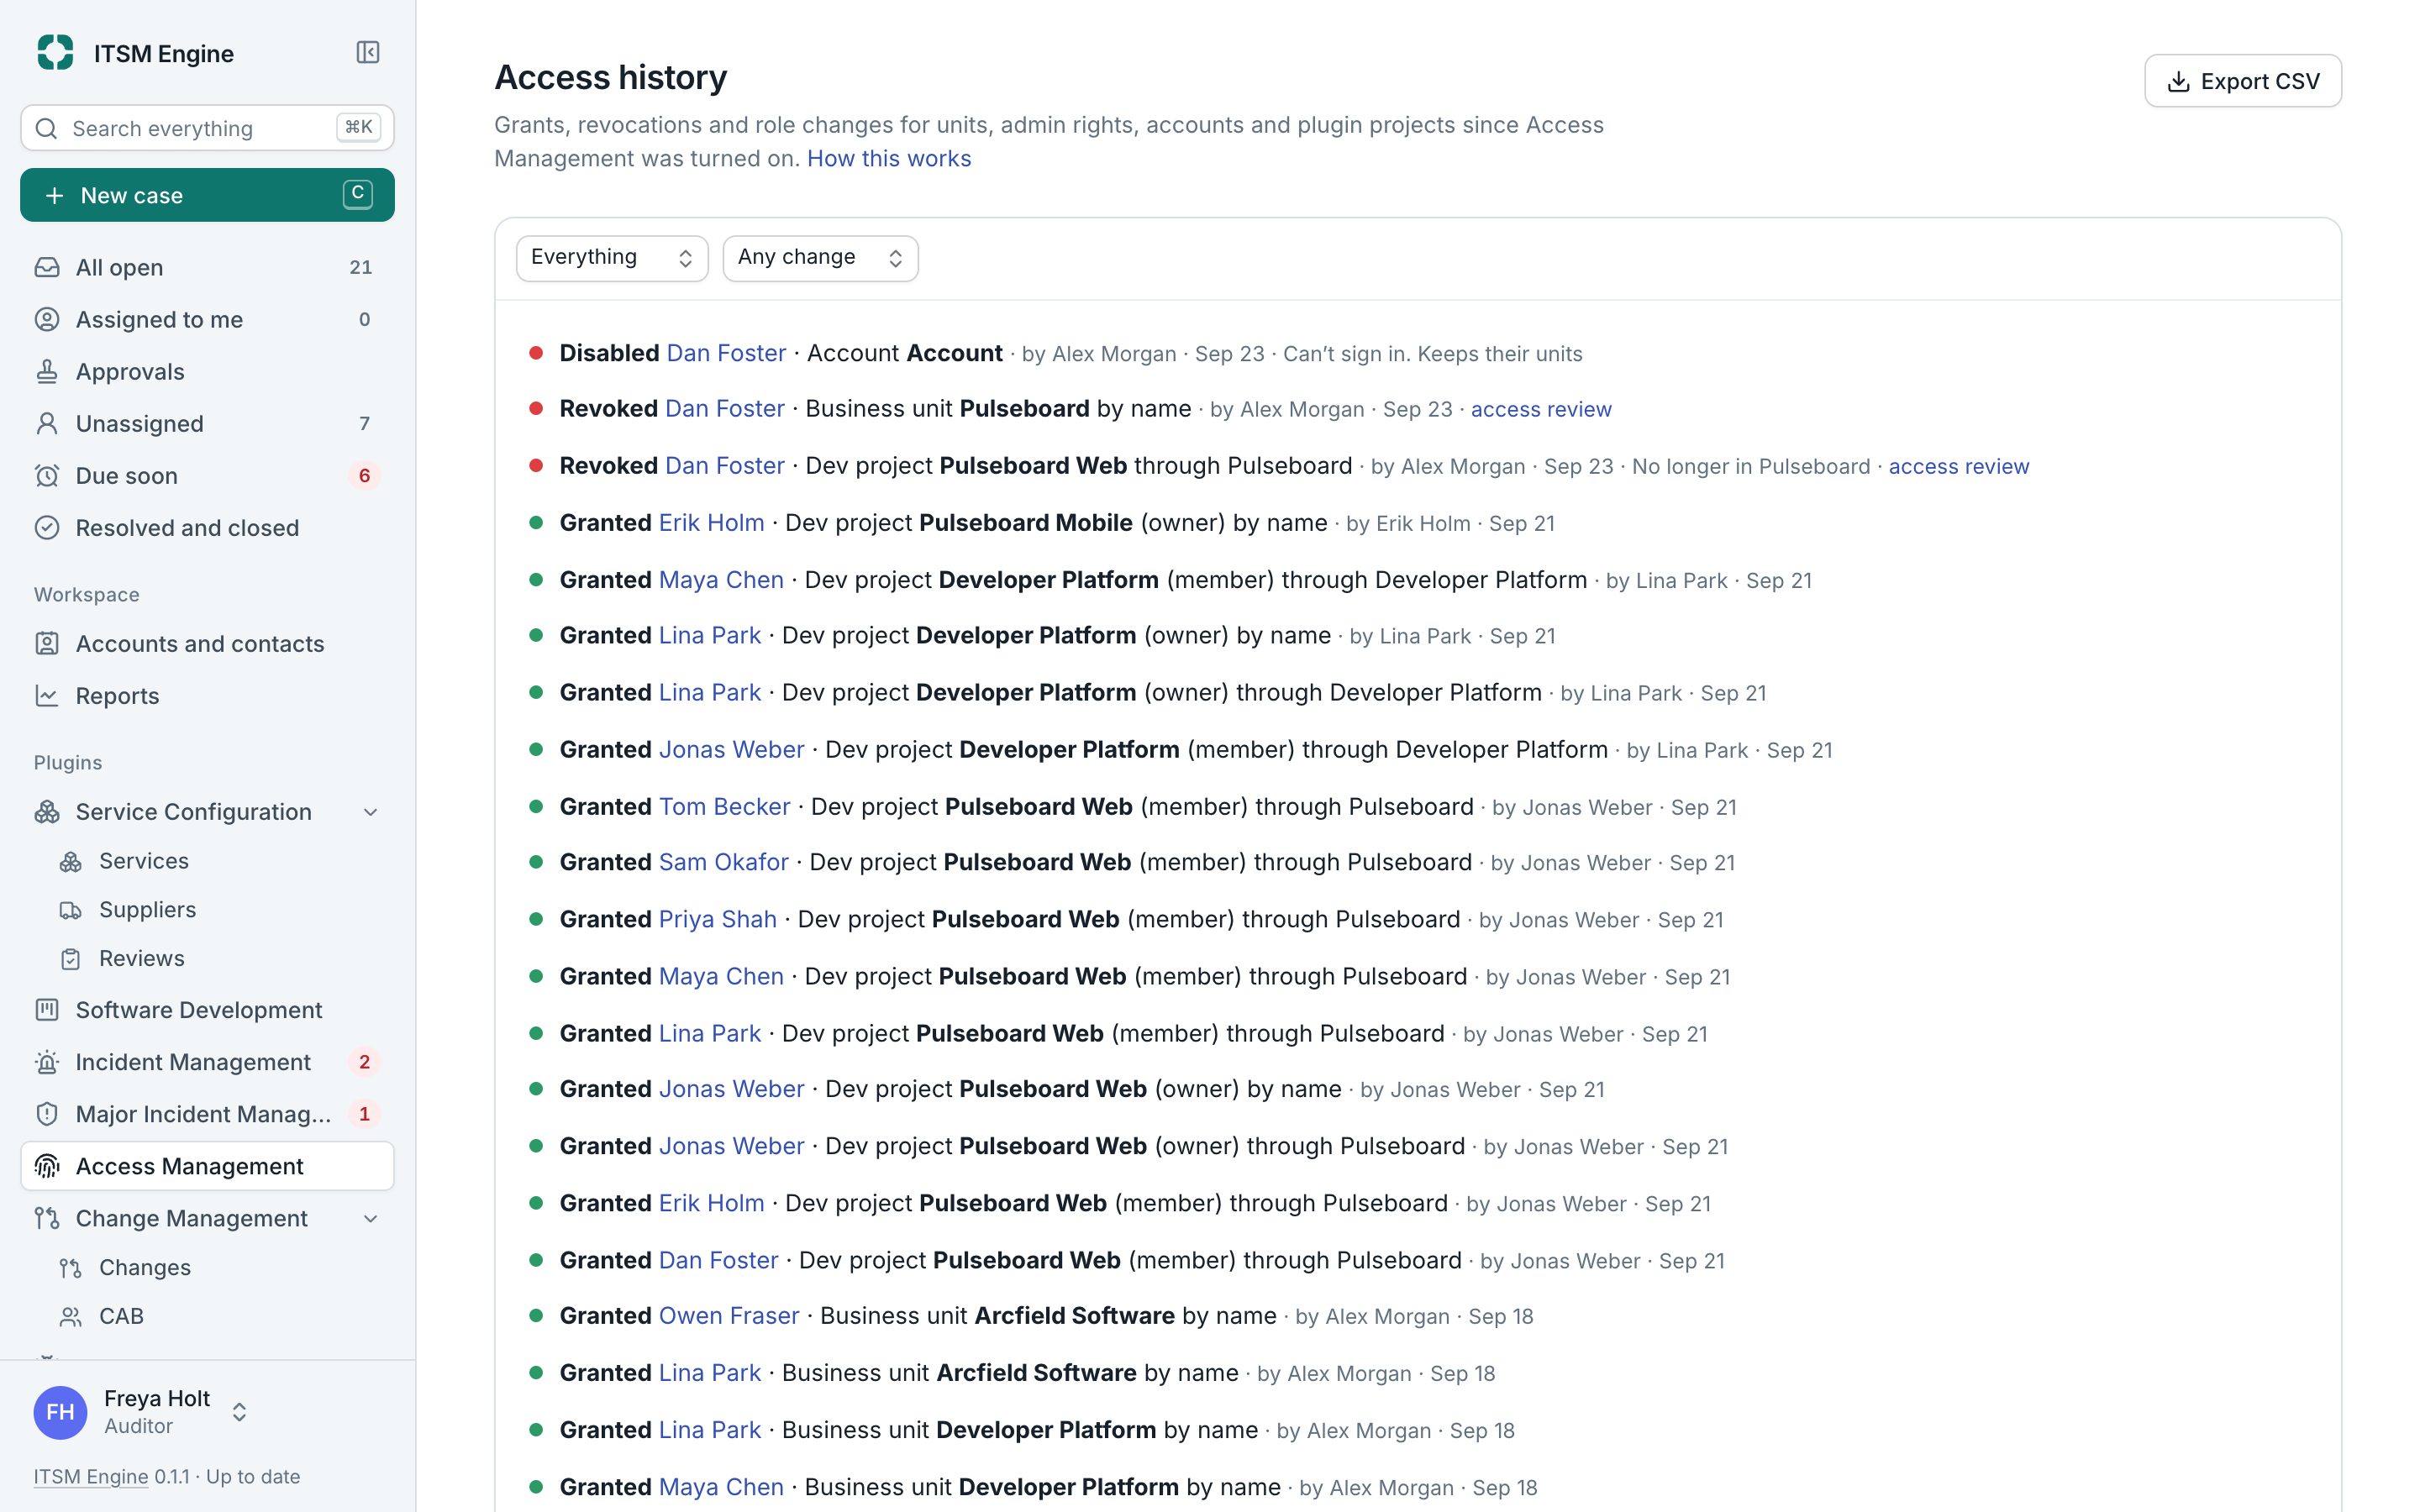Click the Search everything field
Viewport: 2420px width, 1512px height.
207,128
